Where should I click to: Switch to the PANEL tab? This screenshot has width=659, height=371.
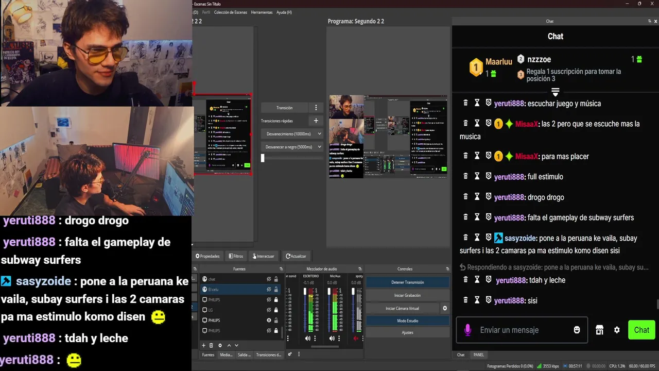[x=479, y=355]
